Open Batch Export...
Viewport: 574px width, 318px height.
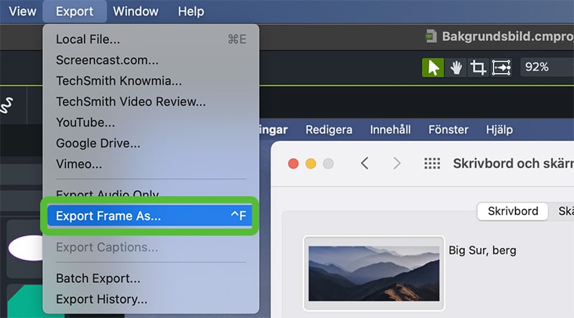click(x=151, y=279)
